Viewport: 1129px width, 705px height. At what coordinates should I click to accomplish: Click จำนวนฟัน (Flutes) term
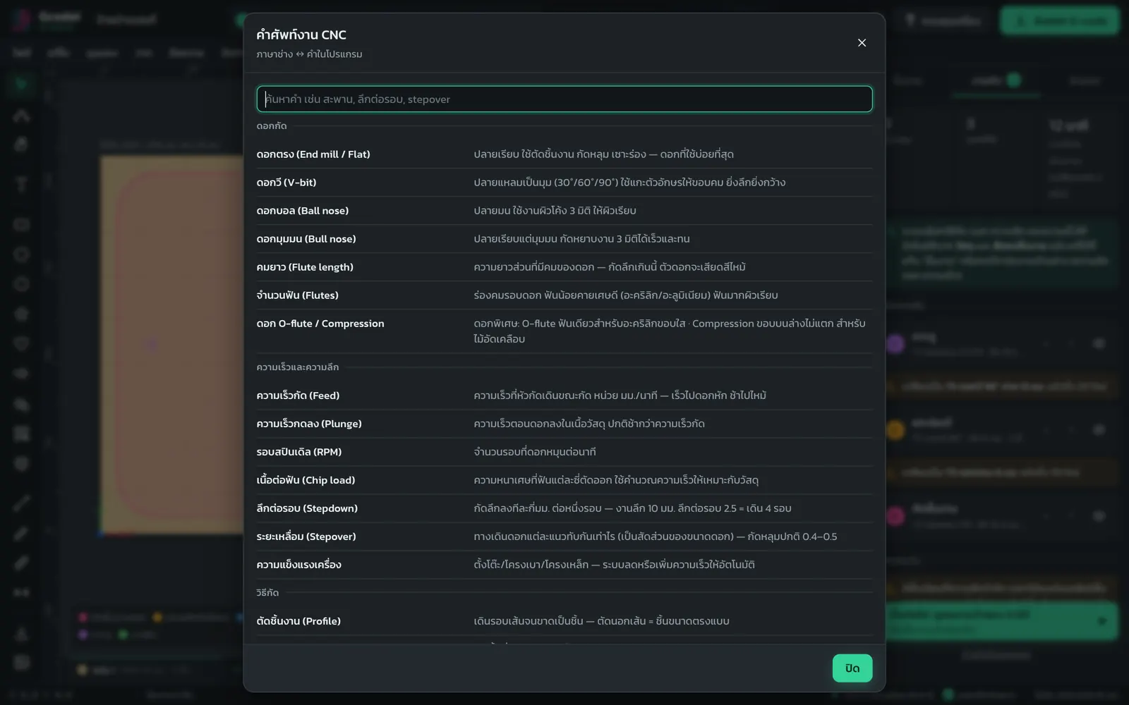click(298, 295)
